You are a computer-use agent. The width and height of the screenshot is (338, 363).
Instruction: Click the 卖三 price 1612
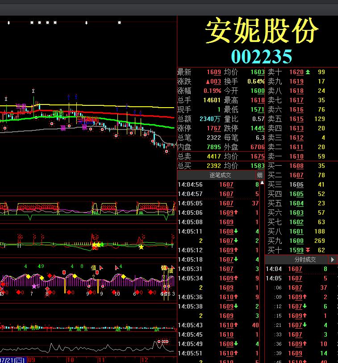(296, 138)
